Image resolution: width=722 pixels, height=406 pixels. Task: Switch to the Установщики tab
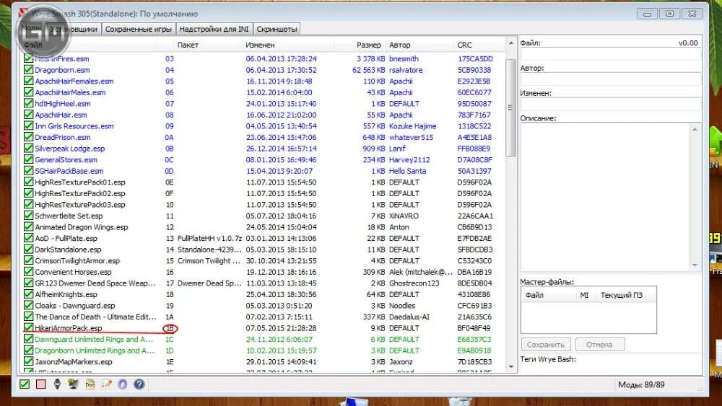coord(74,29)
